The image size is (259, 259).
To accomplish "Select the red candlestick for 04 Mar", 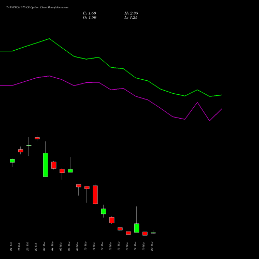I will coord(54,165).
